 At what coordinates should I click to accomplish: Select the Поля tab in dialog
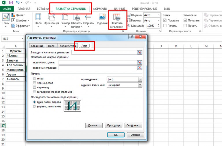click(x=51, y=46)
